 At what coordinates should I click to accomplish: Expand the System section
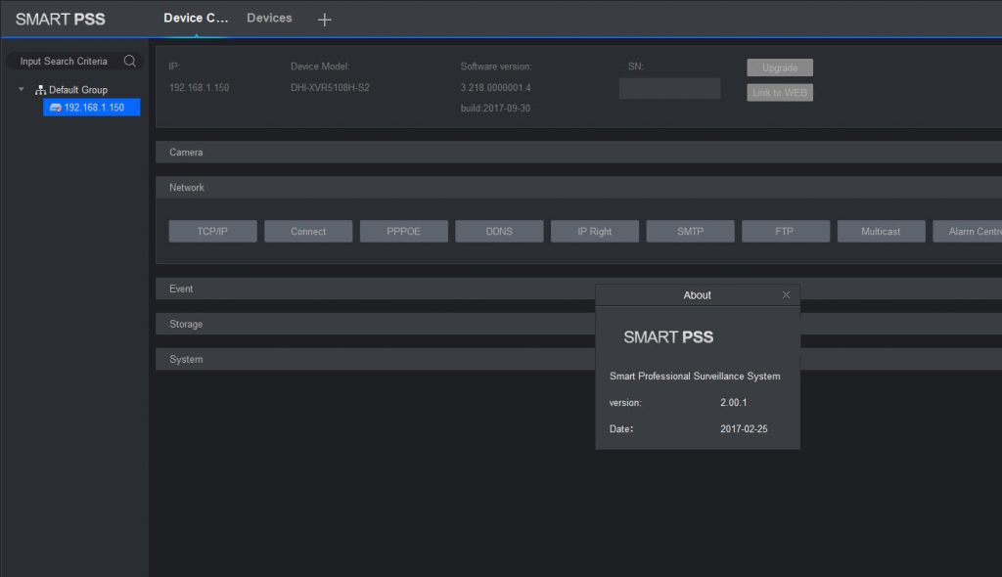coord(376,359)
